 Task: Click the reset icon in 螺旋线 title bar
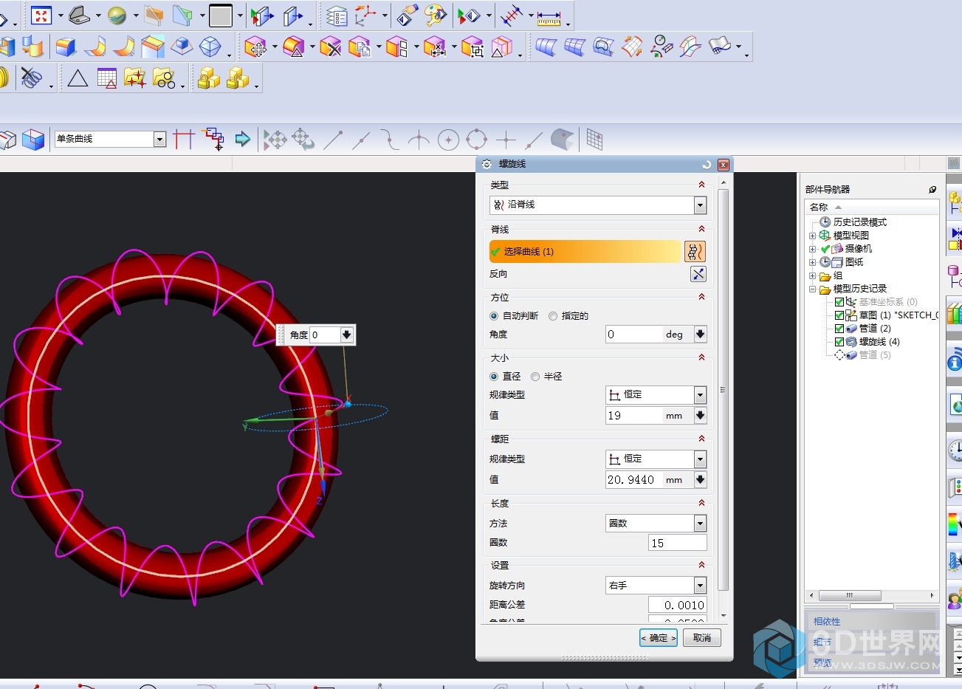(x=707, y=165)
